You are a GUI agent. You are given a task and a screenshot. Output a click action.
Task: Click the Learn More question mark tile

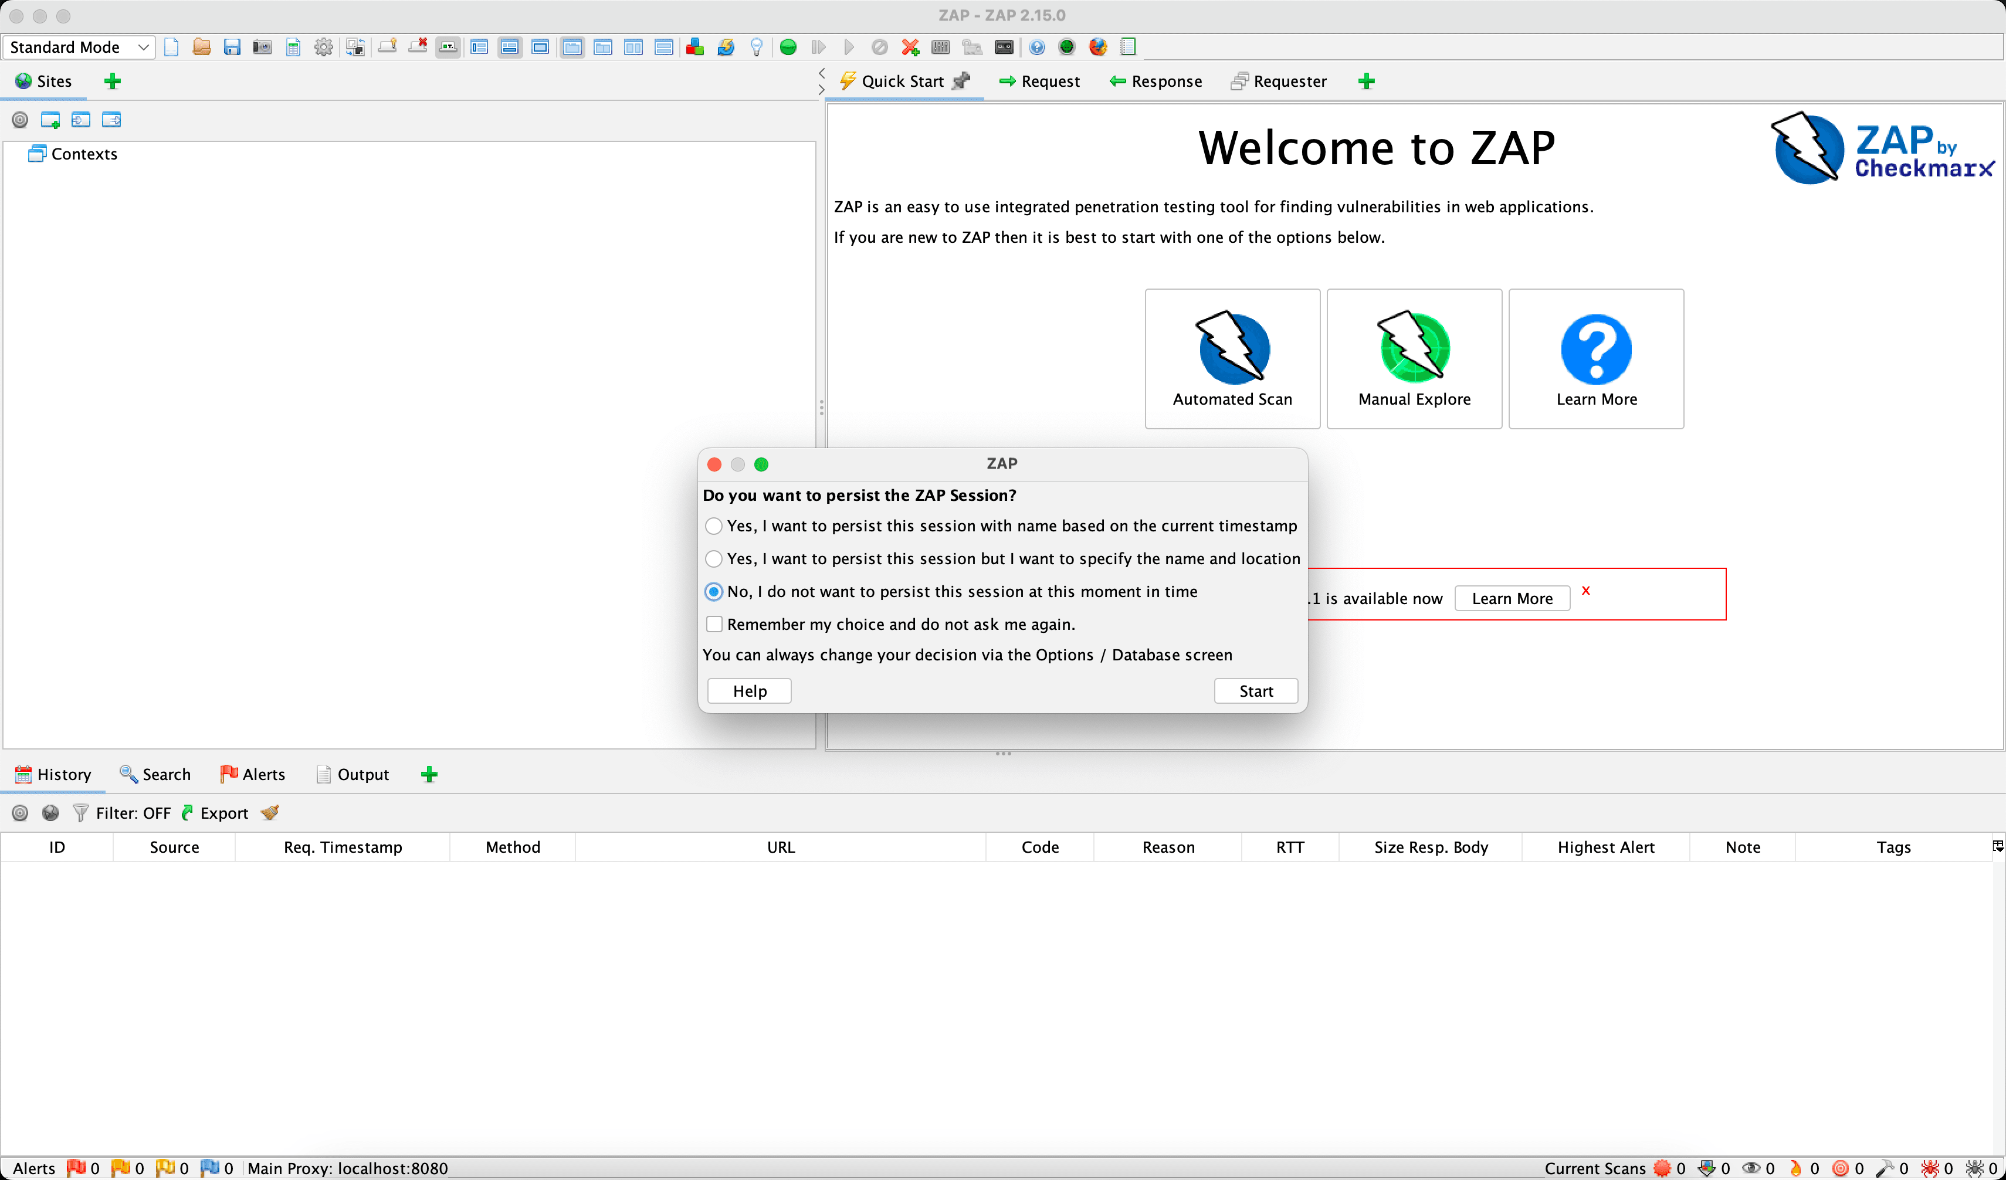tap(1596, 359)
